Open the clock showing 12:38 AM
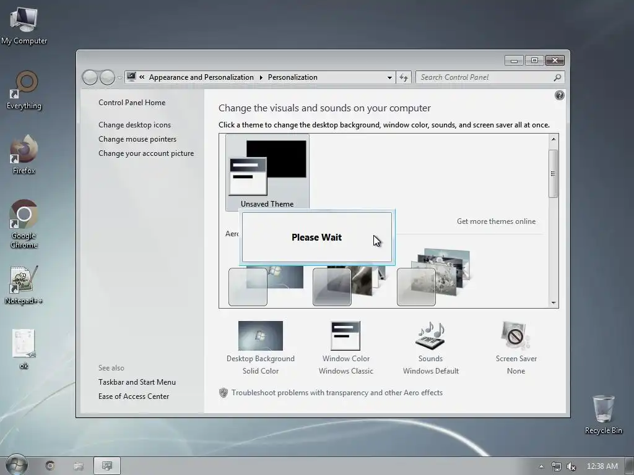This screenshot has height=475, width=634. click(602, 466)
